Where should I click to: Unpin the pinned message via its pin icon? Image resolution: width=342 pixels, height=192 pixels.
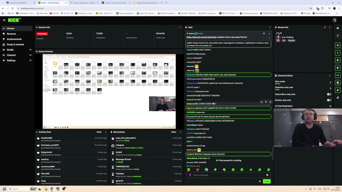(x=264, y=34)
